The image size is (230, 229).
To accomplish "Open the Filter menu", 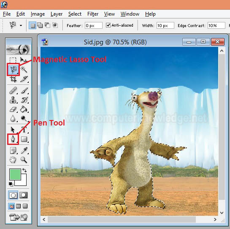I will click(93, 14).
